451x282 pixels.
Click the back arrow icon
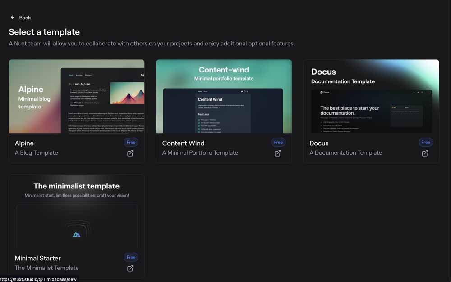[12, 17]
